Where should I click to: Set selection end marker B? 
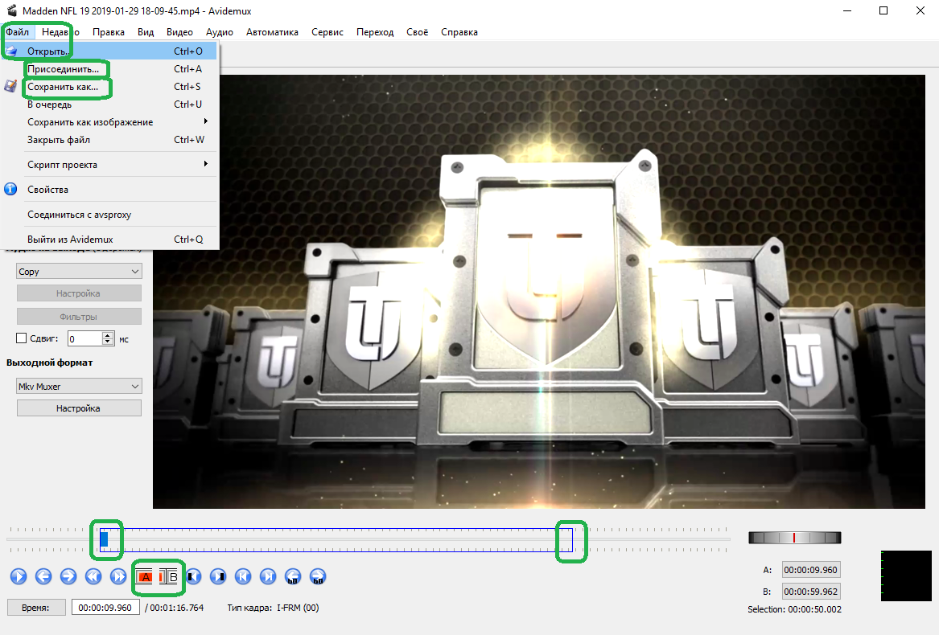(x=168, y=576)
